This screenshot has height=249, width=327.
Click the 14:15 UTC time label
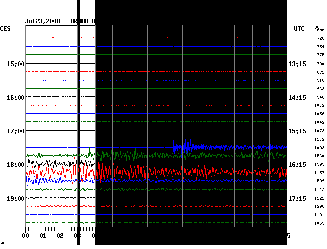tap(297, 98)
